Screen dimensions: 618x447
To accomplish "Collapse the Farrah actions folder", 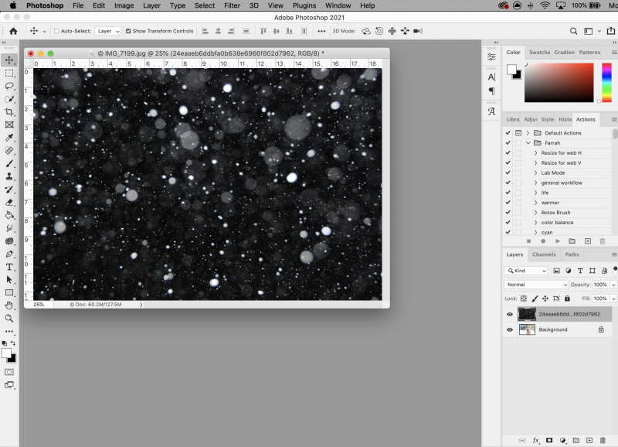I will [x=528, y=143].
